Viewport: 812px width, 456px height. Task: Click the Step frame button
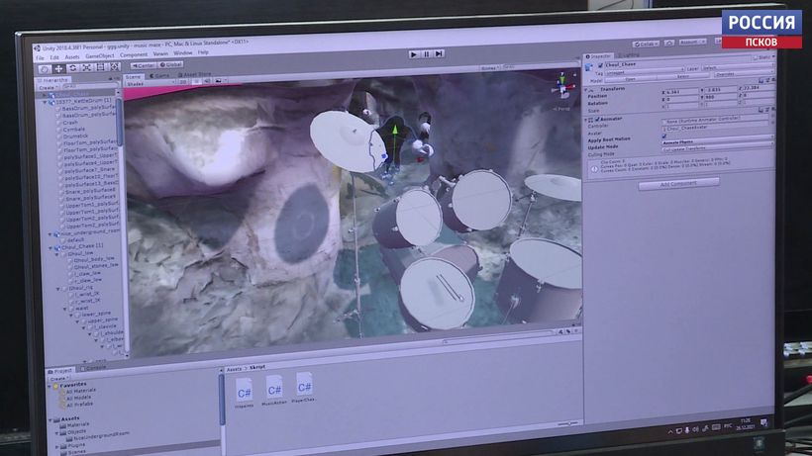point(439,53)
